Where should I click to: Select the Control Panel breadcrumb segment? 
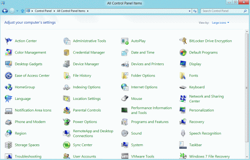pyautogui.click(x=43, y=11)
